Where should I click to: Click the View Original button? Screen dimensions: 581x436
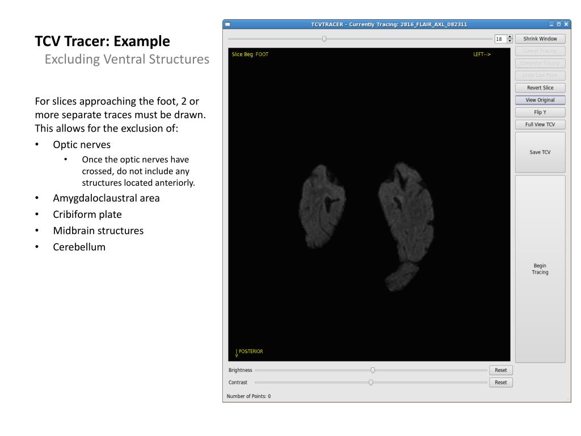point(540,100)
